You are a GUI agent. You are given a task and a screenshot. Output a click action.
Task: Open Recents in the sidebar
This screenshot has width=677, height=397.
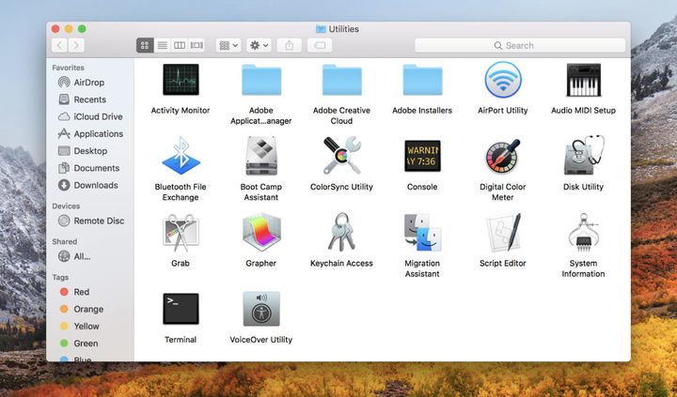90,99
